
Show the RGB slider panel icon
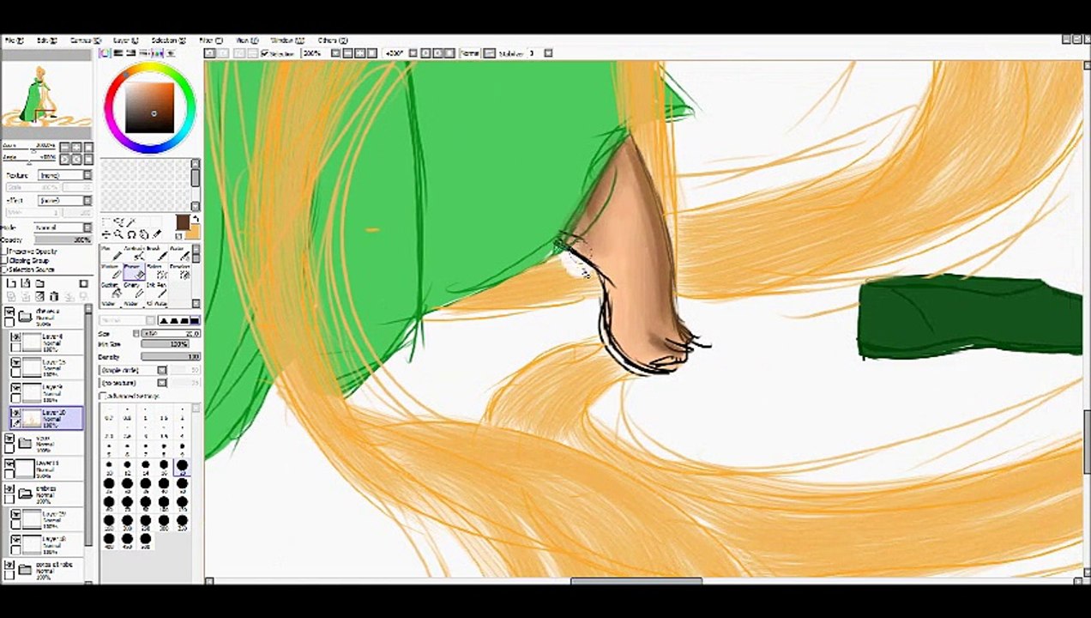click(117, 53)
